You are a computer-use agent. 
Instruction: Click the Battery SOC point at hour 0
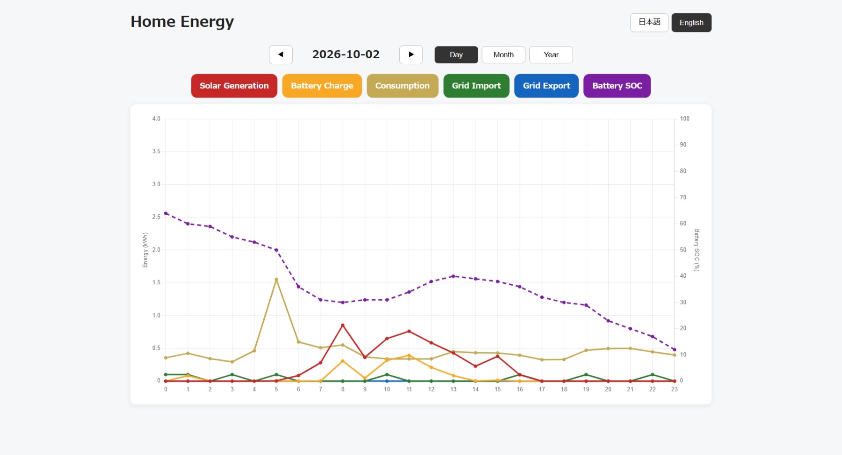[x=166, y=213]
